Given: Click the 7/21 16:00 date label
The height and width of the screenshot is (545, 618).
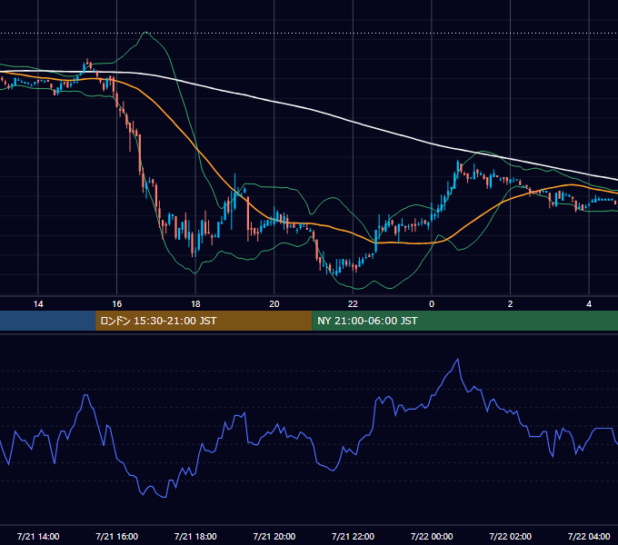Looking at the screenshot, I should 116,536.
